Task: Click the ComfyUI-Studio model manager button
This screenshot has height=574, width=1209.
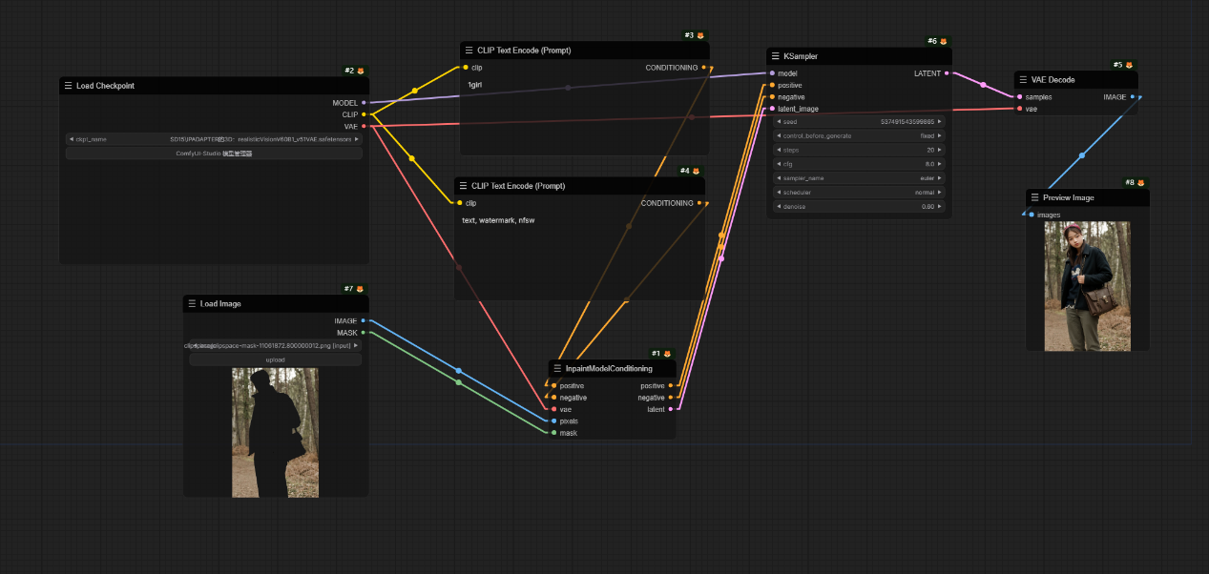Action: [x=214, y=154]
